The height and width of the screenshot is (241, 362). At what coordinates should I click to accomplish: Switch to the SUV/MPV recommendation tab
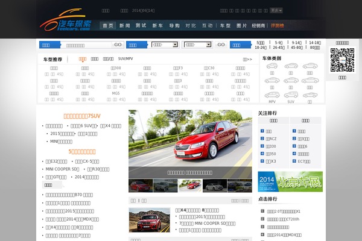pyautogui.click(x=125, y=59)
